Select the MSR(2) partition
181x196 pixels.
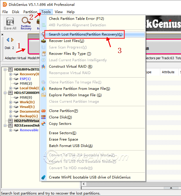click(x=26, y=83)
